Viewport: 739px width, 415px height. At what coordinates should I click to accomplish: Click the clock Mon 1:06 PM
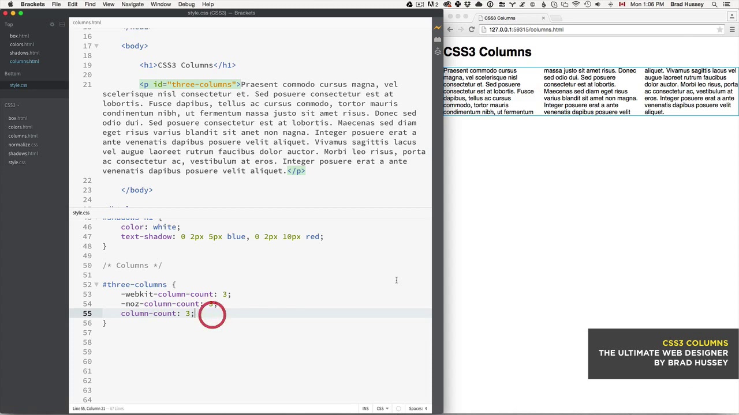point(647,4)
